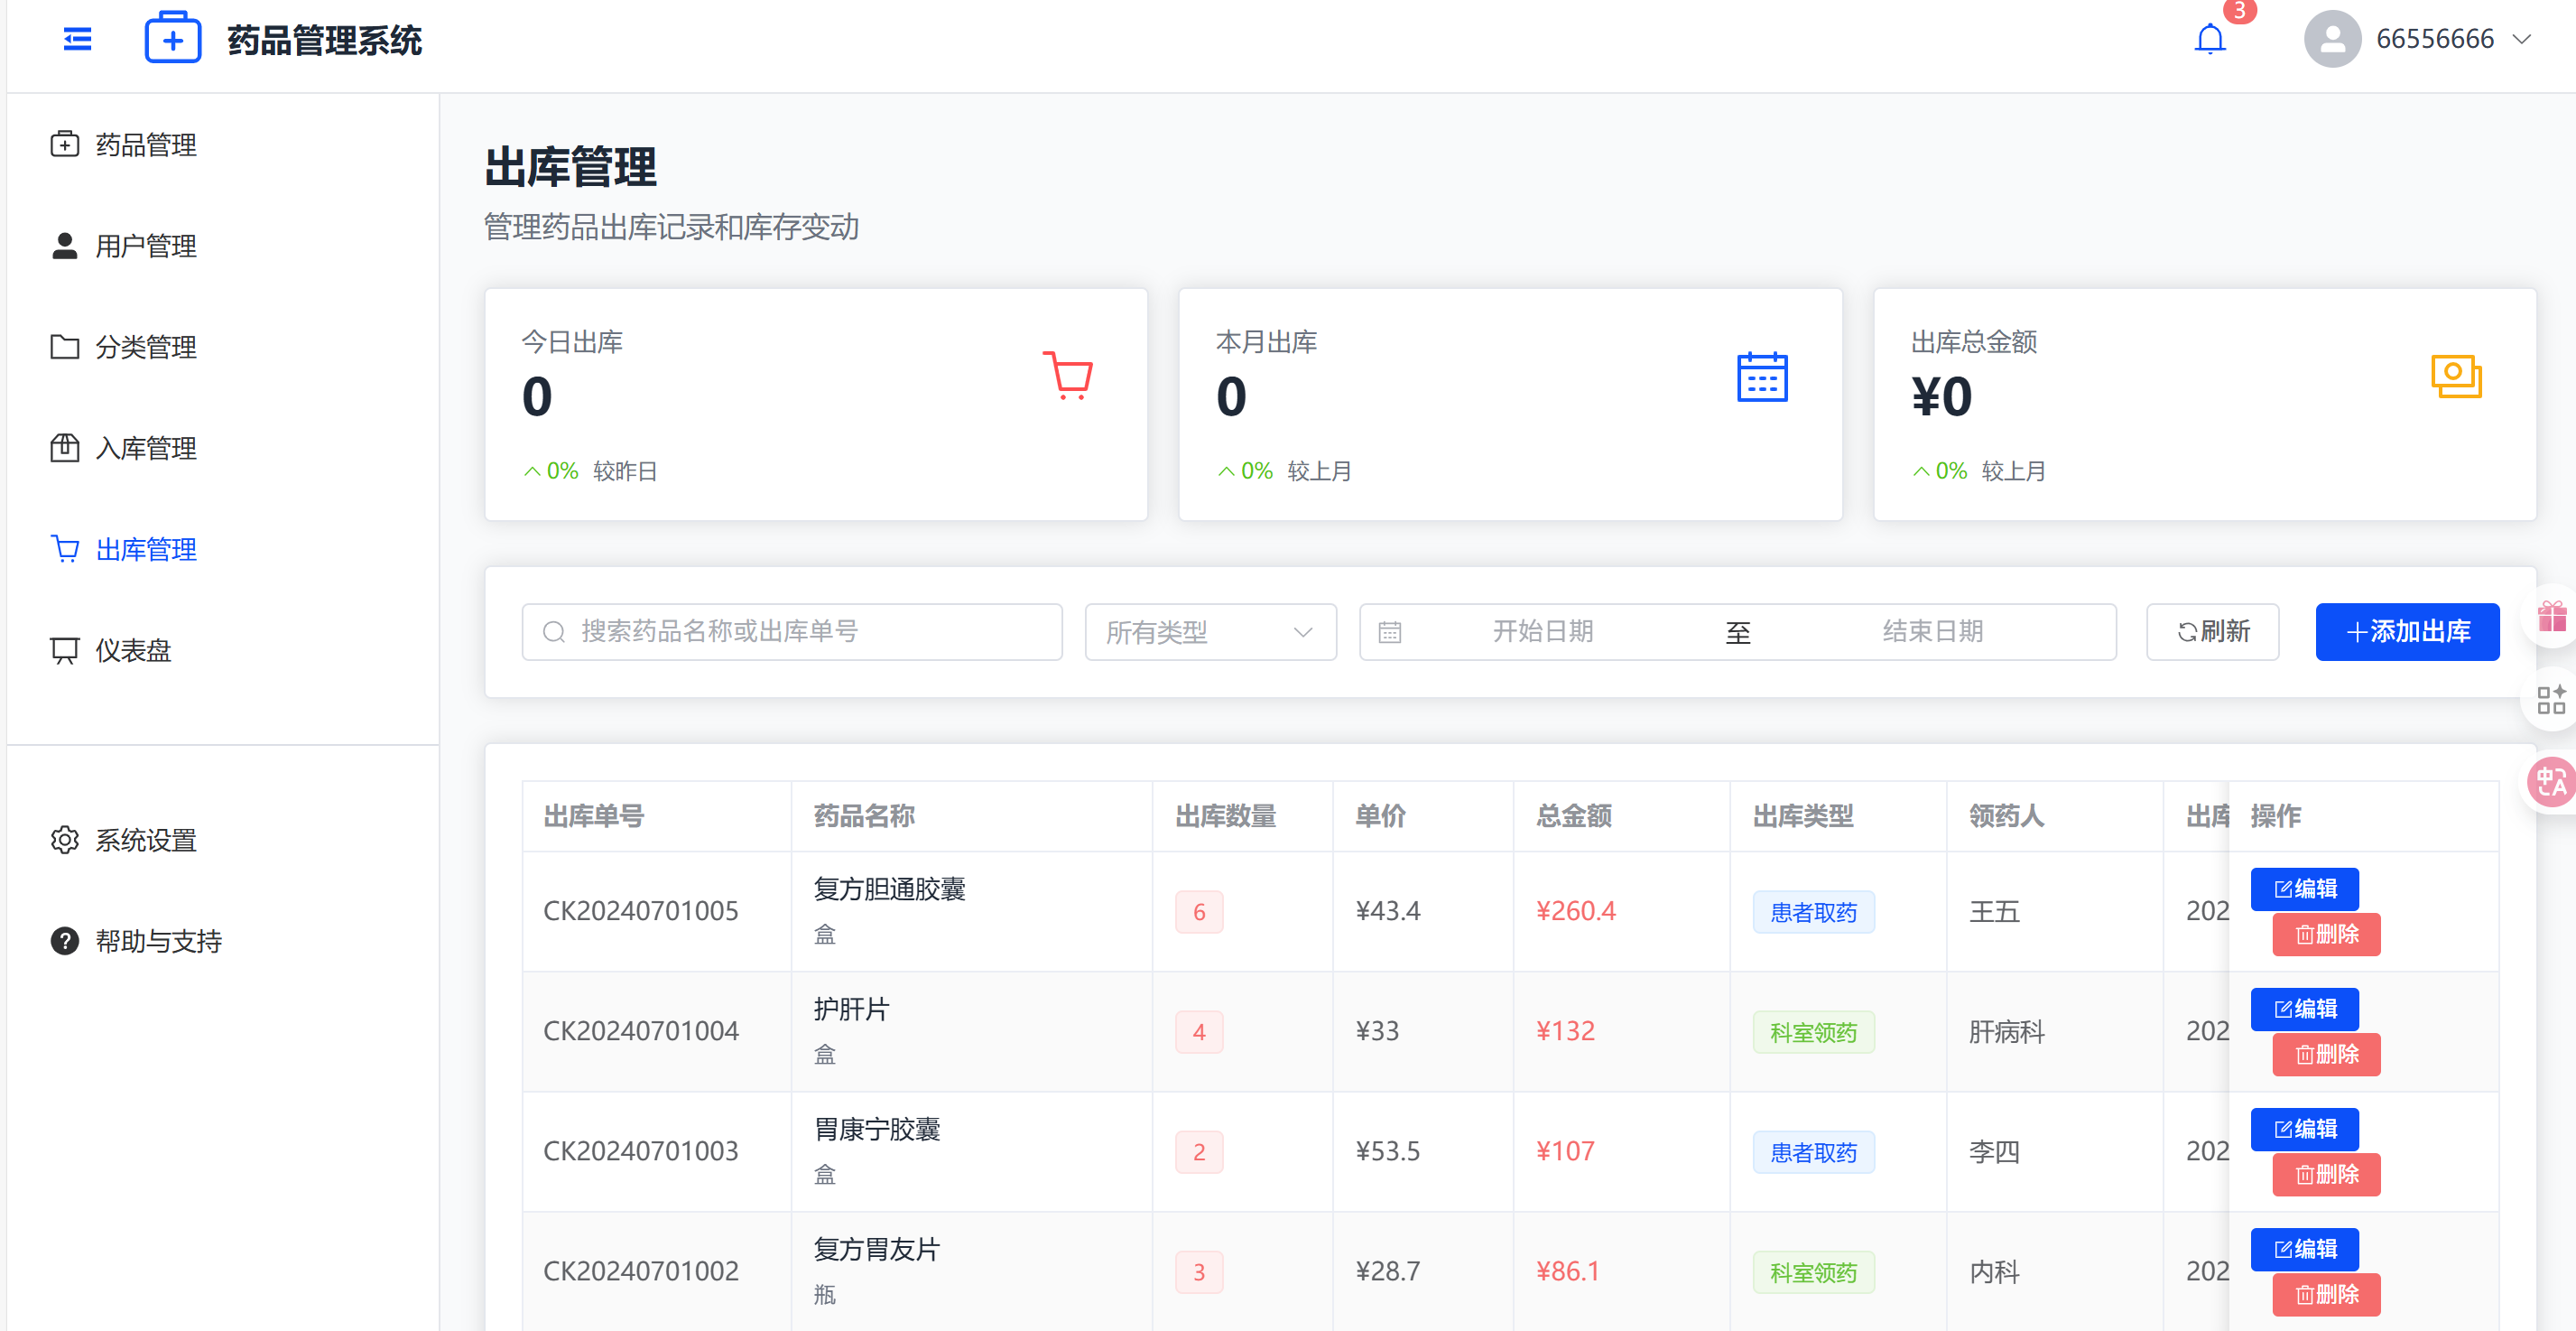This screenshot has height=1331, width=2576.
Task: Open the pink gift floating icon
Action: 2551,617
